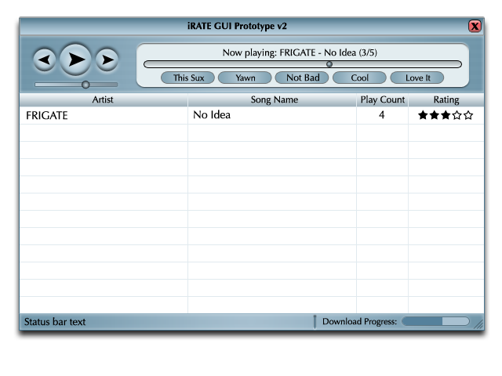Select the "Not Bad" rating button
Screen dimensions: 502x376
pyautogui.click(x=302, y=78)
